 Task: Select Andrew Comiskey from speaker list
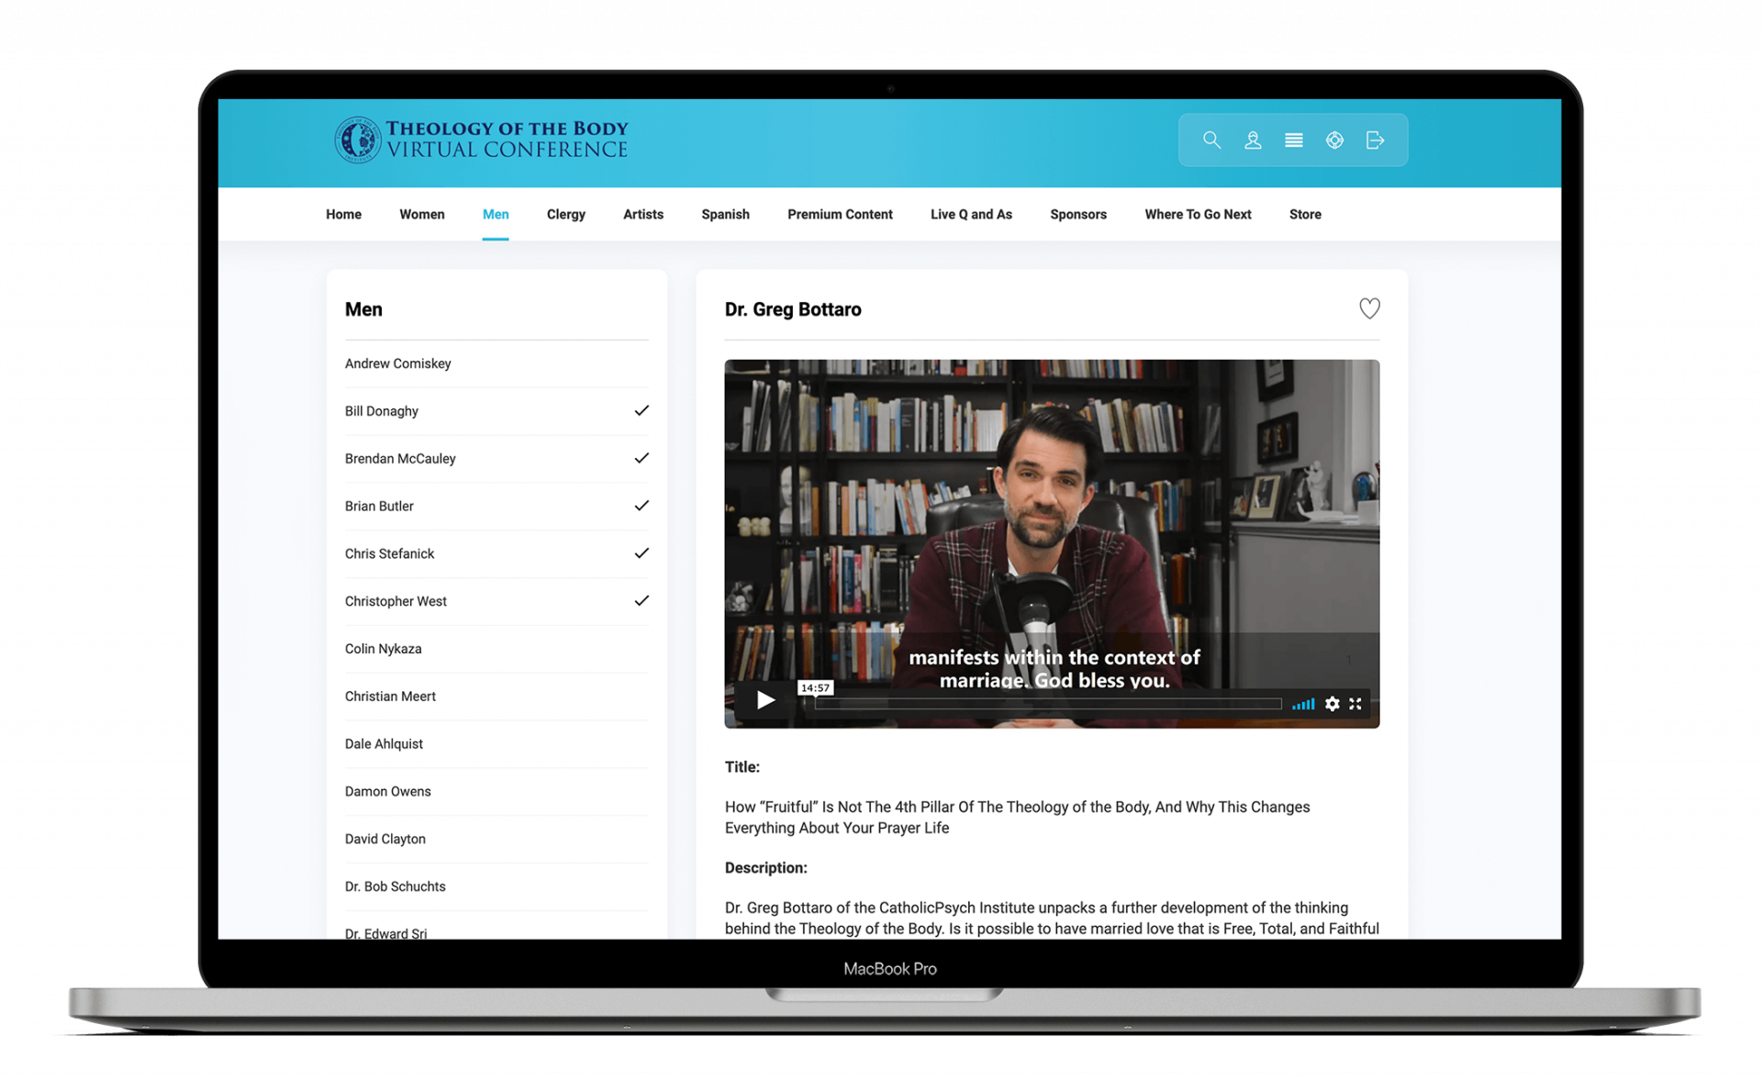coord(397,363)
